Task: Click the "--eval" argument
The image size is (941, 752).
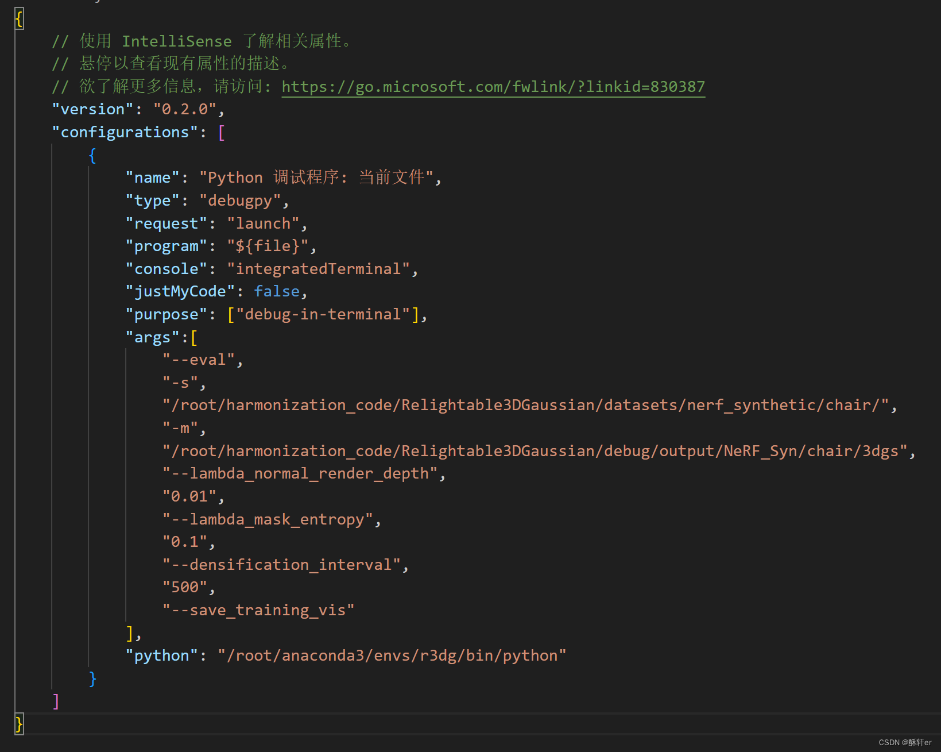Action: point(199,360)
